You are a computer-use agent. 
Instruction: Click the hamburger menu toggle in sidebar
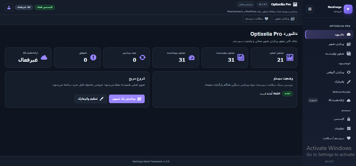(310, 9)
